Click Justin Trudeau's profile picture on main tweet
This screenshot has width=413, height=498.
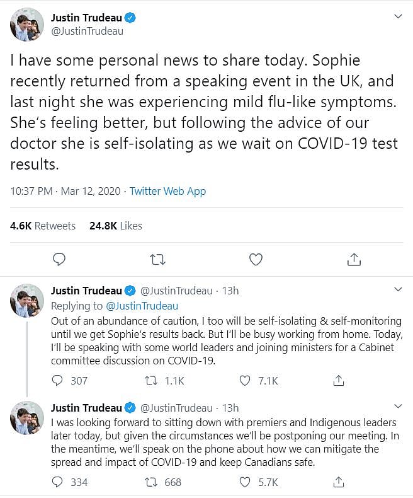tap(26, 25)
